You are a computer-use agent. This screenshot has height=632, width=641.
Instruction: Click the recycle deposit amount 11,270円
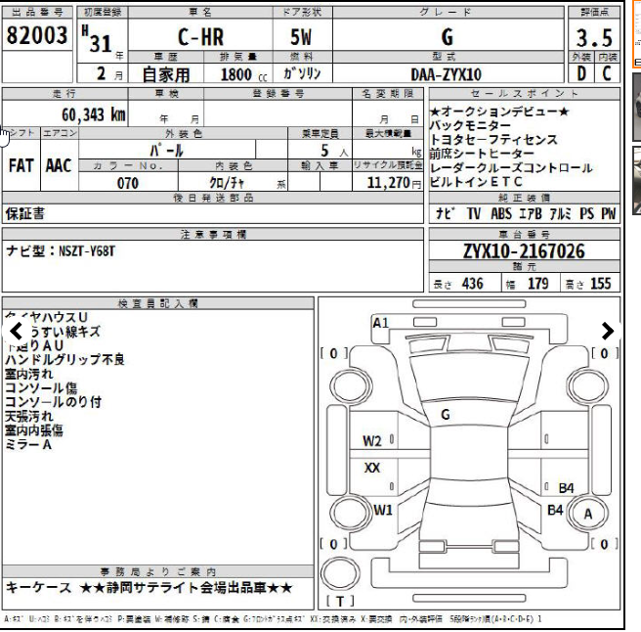387,183
